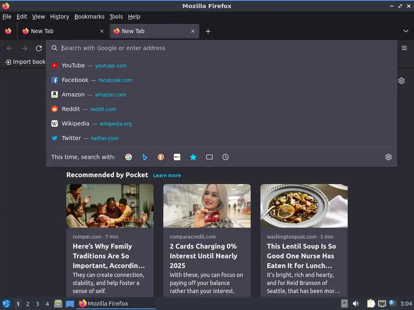The width and height of the screenshot is (414, 310).
Task: Close the first New Tab
Action: coord(101,31)
